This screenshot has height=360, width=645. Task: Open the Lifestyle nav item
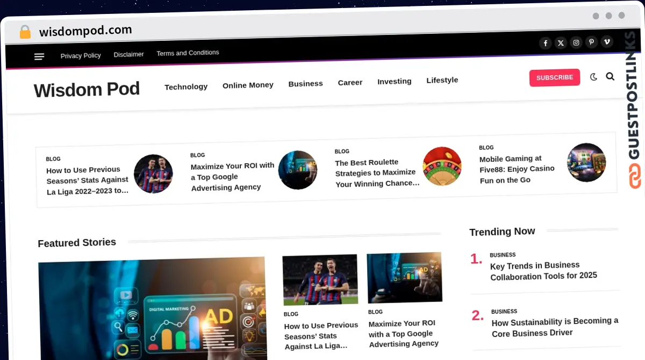pyautogui.click(x=442, y=80)
